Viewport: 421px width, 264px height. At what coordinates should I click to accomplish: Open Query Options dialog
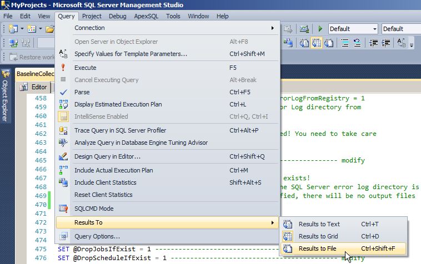(168, 236)
